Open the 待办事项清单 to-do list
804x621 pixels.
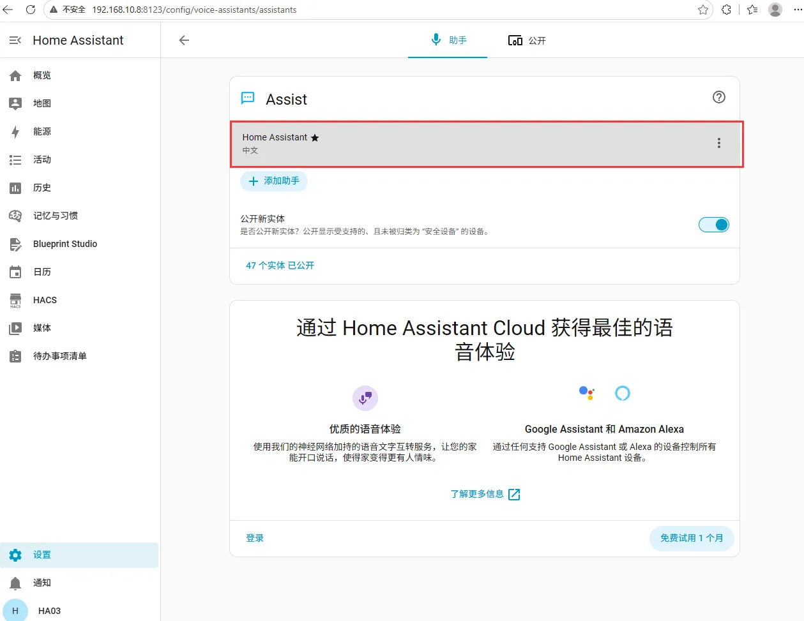pos(79,356)
